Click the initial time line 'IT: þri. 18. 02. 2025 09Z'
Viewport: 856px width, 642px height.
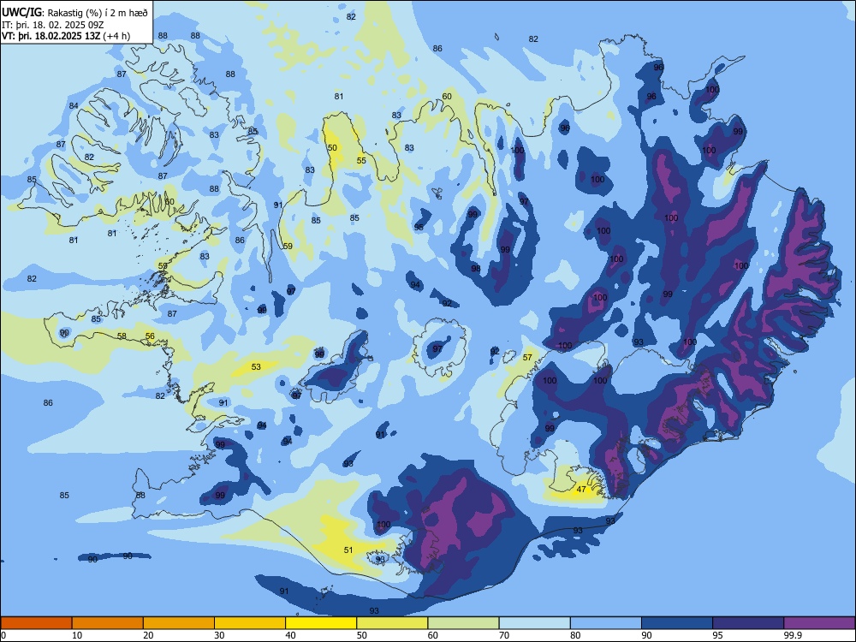(54, 25)
